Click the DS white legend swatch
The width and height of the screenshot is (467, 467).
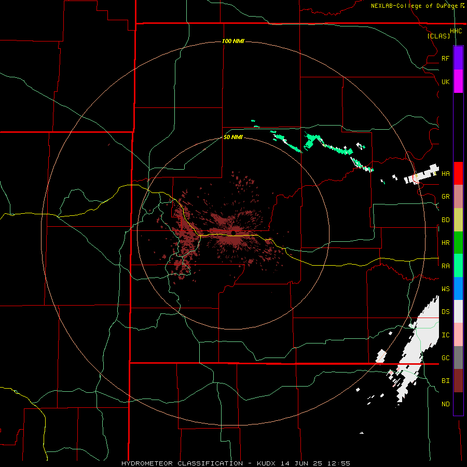(x=458, y=311)
